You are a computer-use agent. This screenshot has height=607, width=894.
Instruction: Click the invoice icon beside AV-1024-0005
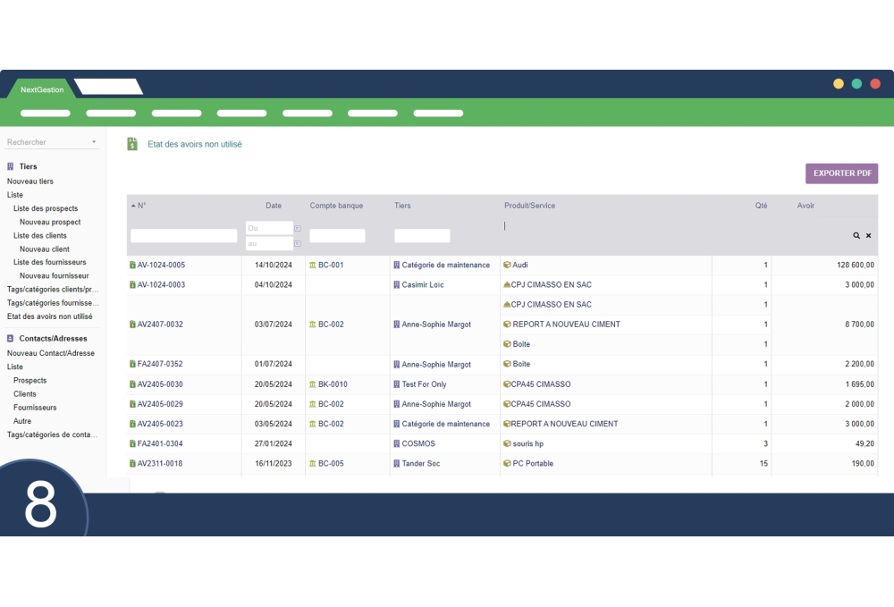132,265
